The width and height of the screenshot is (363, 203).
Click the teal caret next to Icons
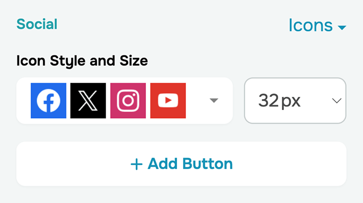(x=342, y=27)
